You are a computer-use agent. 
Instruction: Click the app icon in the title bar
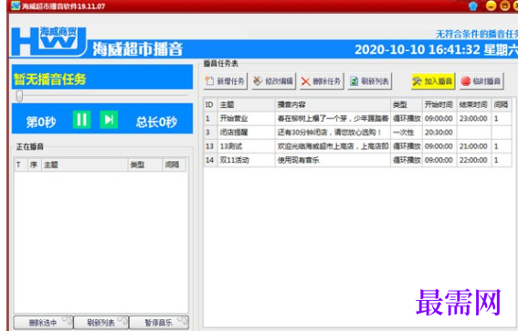(16, 5)
